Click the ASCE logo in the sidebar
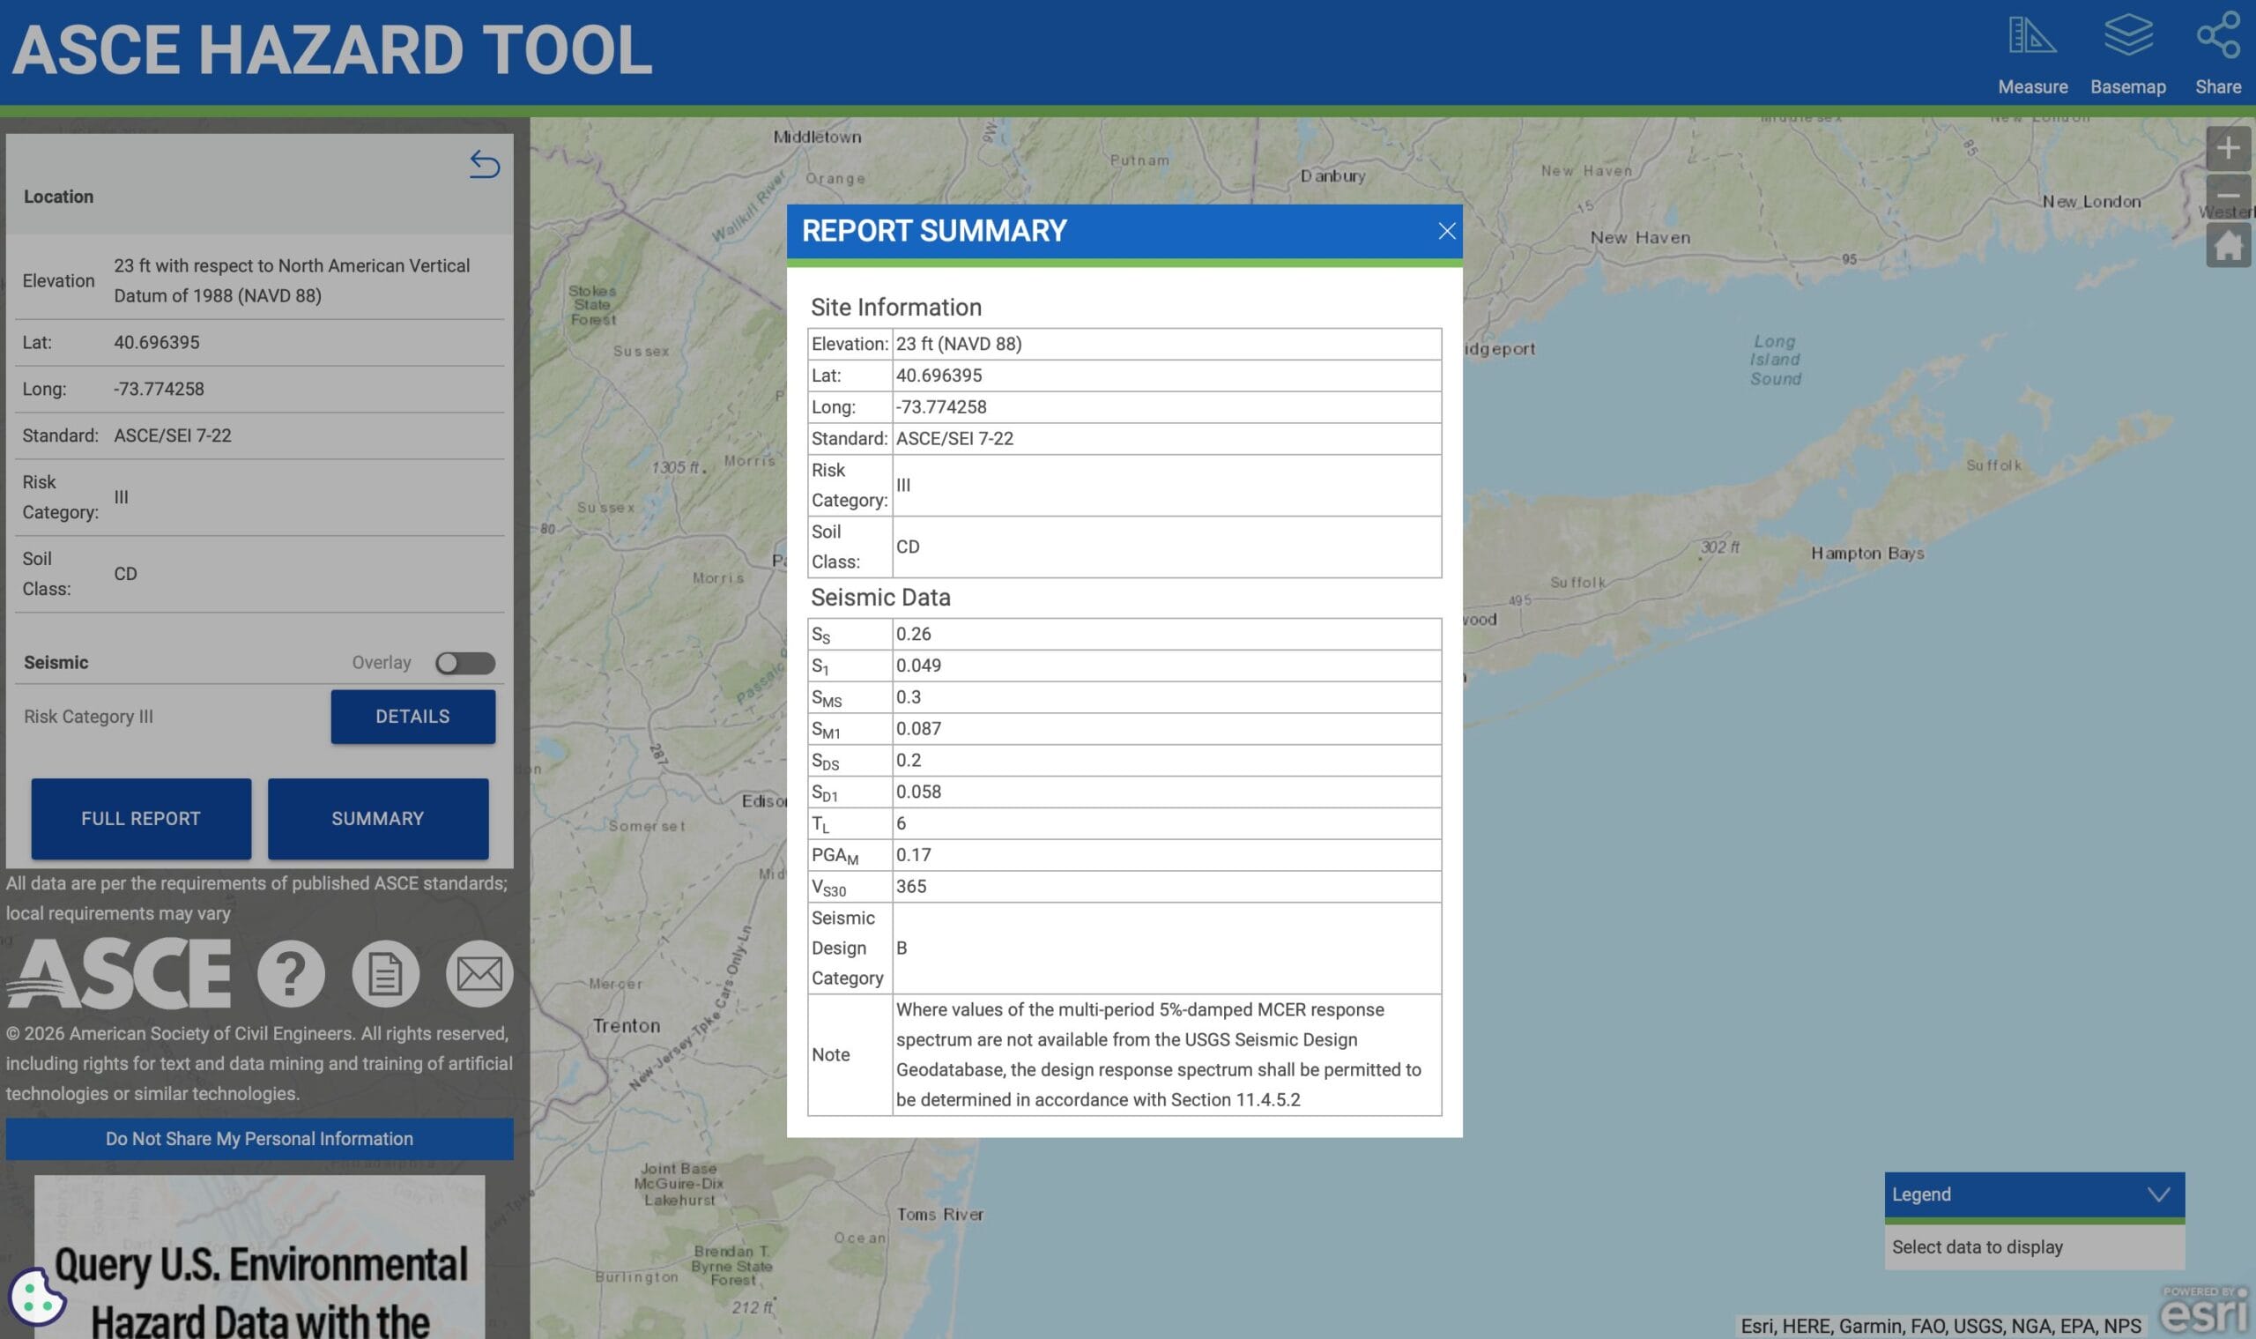Image resolution: width=2256 pixels, height=1339 pixels. (x=119, y=972)
